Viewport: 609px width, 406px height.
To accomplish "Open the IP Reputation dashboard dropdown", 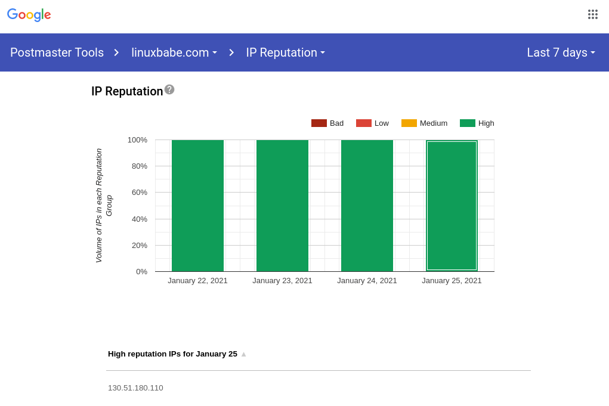I will 286,52.
